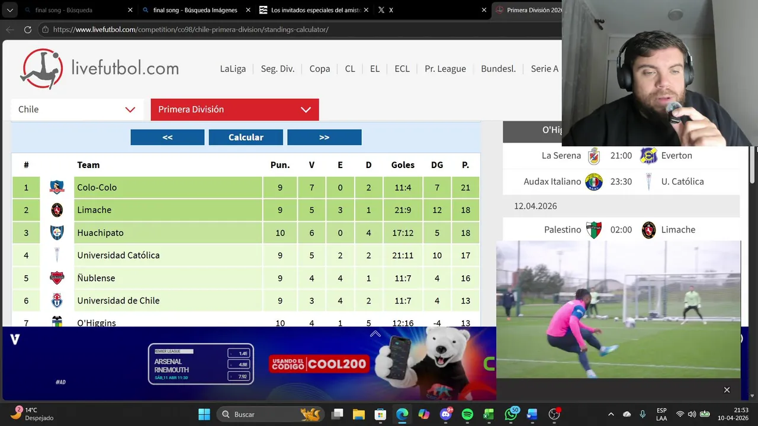Viewport: 758px width, 426px height.
Task: Open Word from the taskbar
Action: tap(532, 414)
